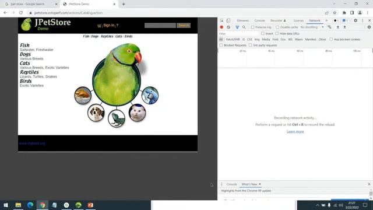This screenshot has width=373, height=210.
Task: Clear the network log icon
Action: [228, 27]
